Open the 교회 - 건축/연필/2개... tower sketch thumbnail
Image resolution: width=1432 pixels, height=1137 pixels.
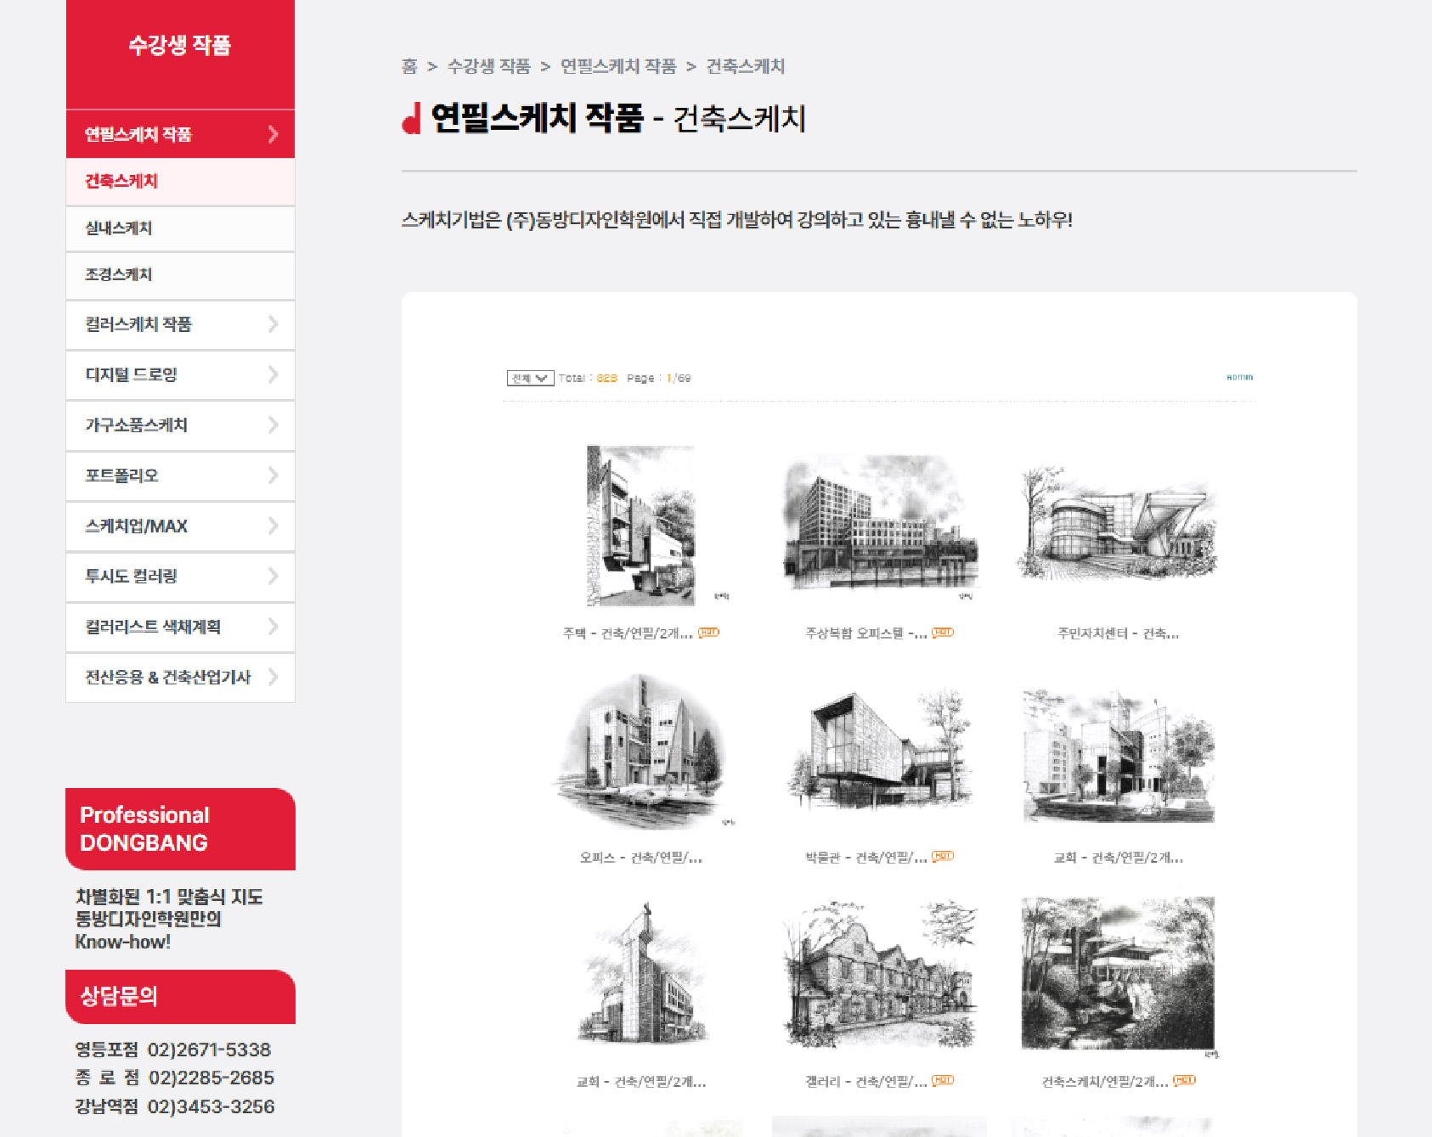point(641,975)
